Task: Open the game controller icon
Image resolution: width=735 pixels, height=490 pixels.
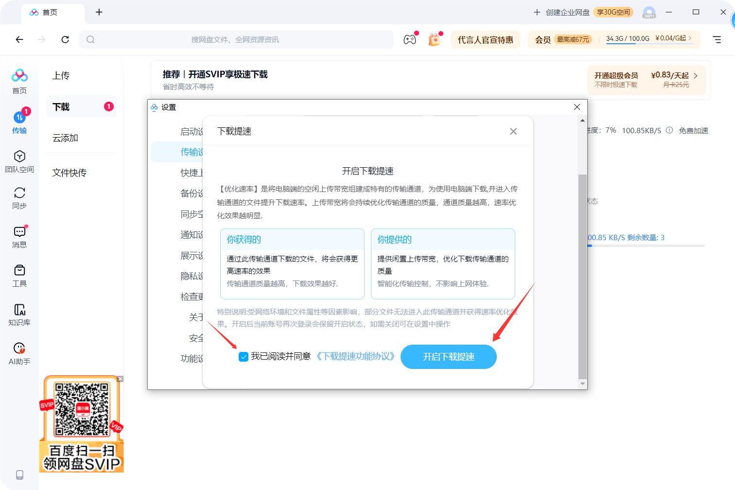Action: [x=410, y=39]
